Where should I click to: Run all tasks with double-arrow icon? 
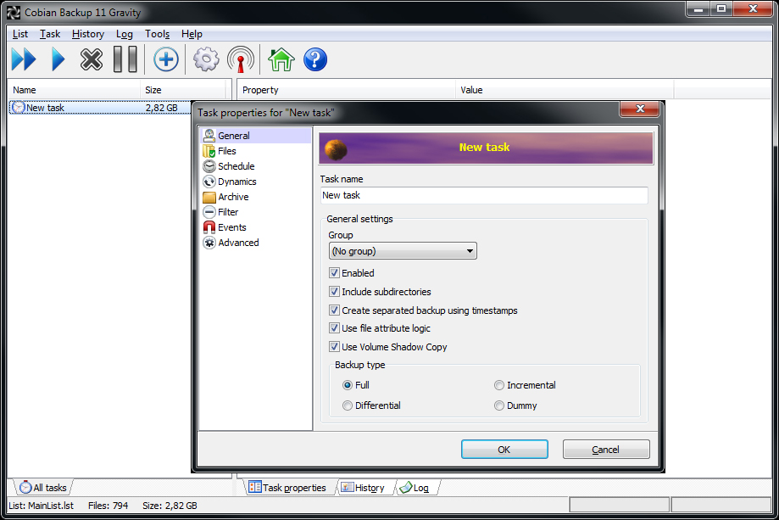click(x=24, y=59)
